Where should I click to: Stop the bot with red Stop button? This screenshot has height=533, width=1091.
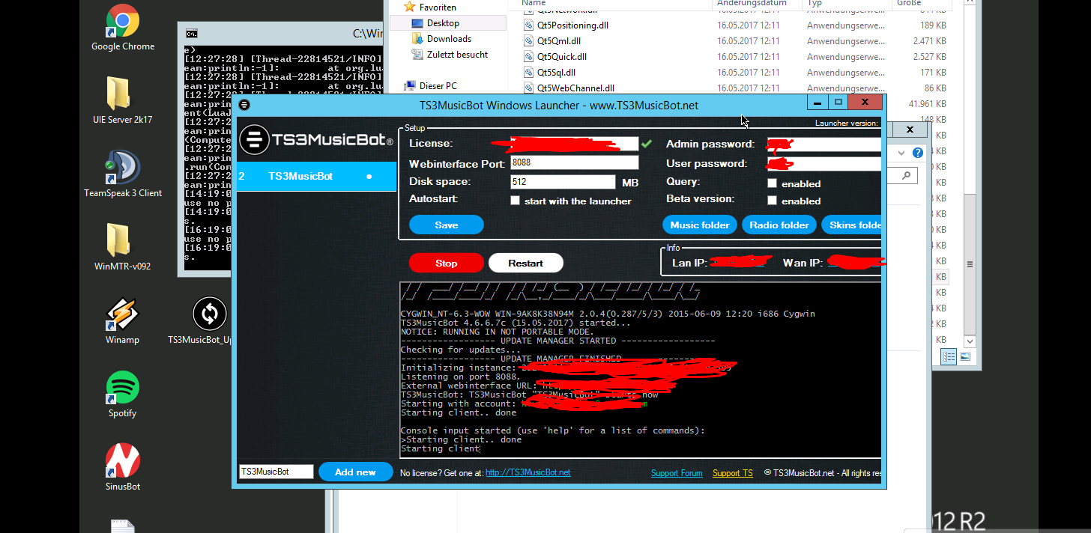tap(447, 263)
